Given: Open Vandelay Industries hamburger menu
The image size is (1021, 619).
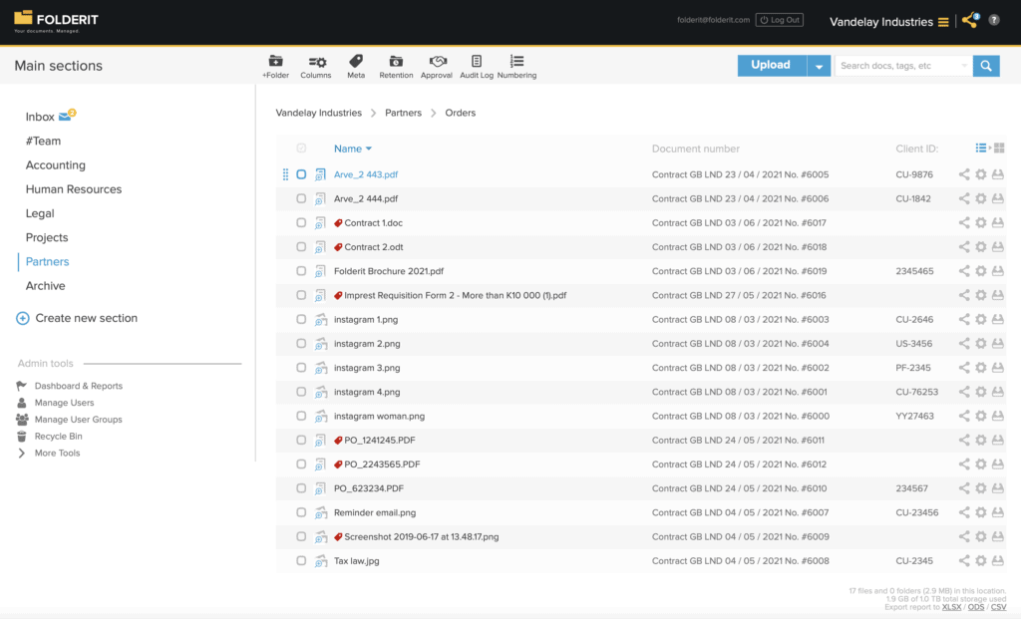Looking at the screenshot, I should [943, 22].
